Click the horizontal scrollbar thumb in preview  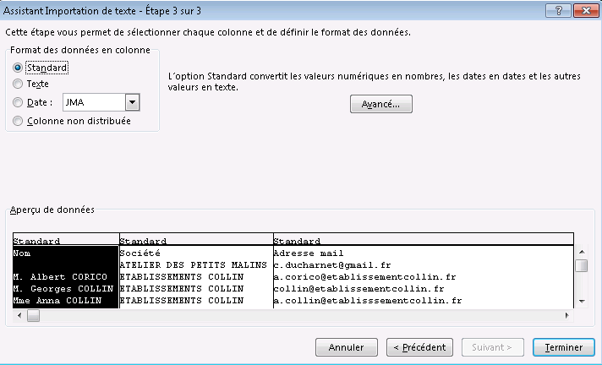pyautogui.click(x=34, y=316)
